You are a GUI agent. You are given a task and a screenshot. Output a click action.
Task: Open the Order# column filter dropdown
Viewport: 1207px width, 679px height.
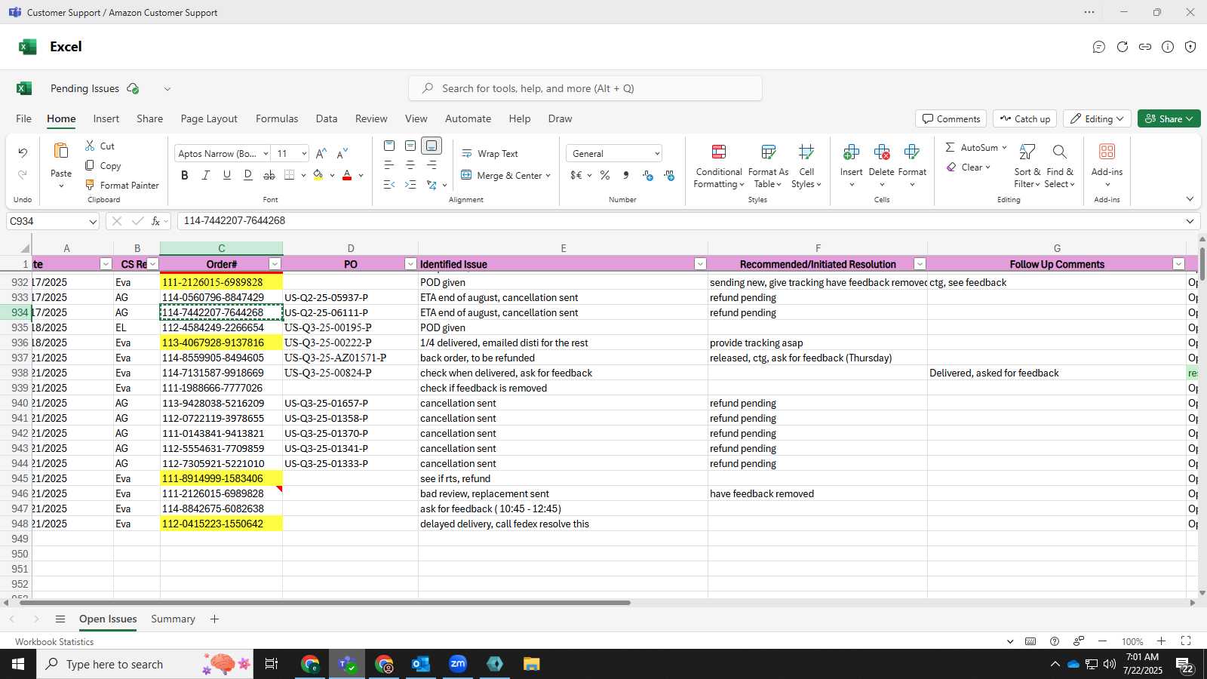pyautogui.click(x=275, y=264)
